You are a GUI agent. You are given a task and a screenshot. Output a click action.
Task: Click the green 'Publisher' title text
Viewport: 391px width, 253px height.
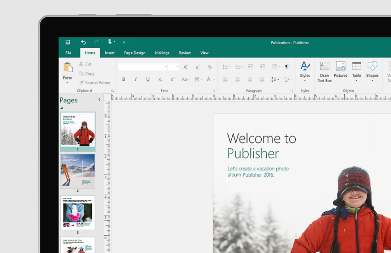click(253, 153)
